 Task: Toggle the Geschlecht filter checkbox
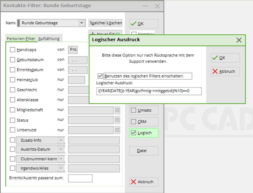point(12,90)
